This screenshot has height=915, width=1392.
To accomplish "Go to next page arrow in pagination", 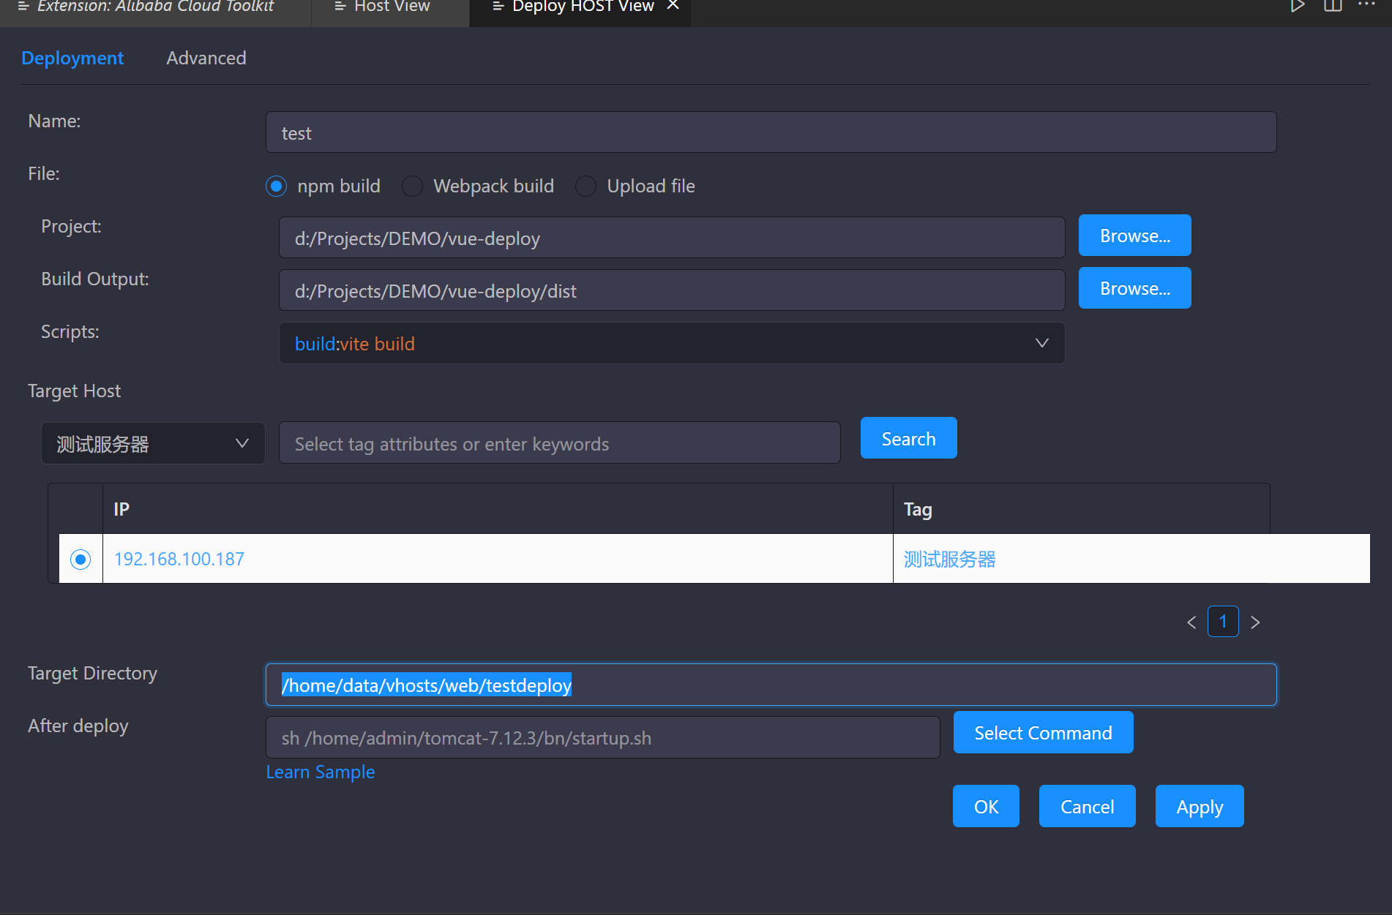I will pos(1255,622).
